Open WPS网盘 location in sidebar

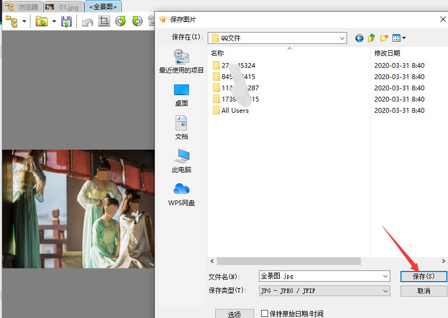click(182, 195)
